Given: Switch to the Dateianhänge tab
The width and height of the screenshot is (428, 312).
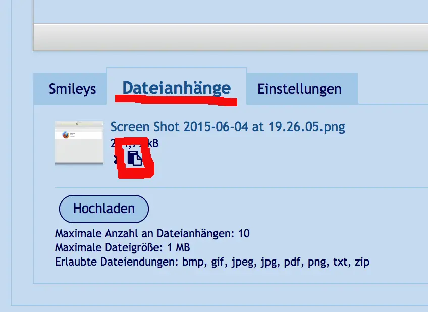Looking at the screenshot, I should pos(176,88).
